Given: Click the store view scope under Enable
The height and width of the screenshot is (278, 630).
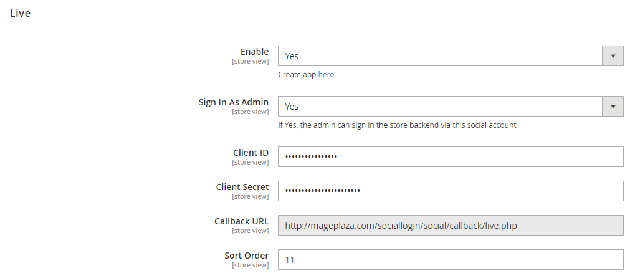Looking at the screenshot, I should click(250, 62).
